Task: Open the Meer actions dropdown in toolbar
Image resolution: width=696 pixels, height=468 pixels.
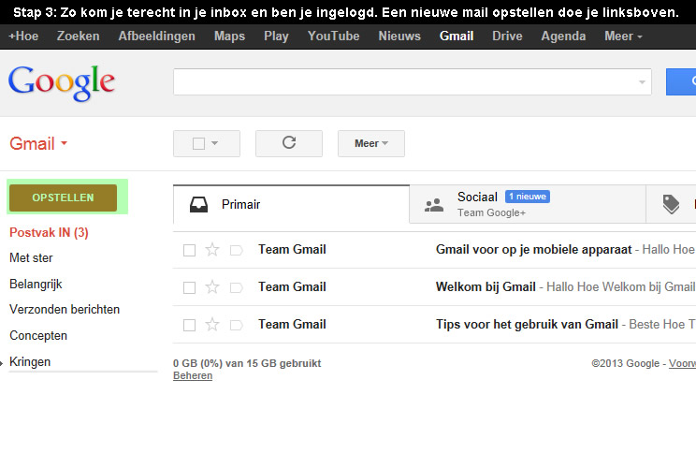Action: pos(371,143)
